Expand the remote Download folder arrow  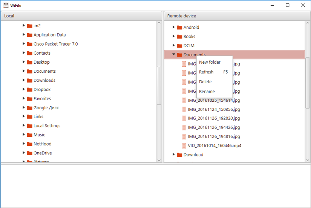173,154
